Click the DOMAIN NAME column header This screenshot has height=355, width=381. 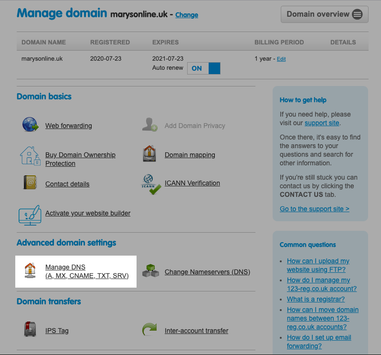(44, 43)
